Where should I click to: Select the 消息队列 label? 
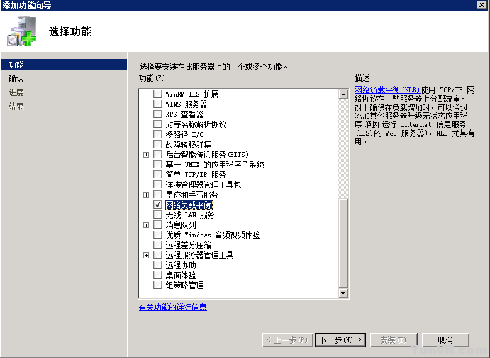point(181,225)
